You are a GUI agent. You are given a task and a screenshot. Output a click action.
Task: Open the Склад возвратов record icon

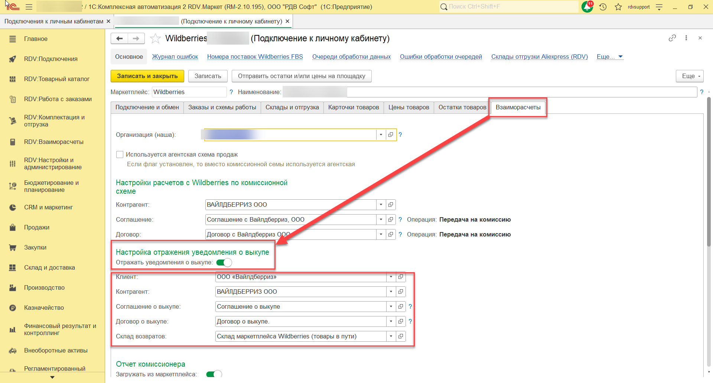401,336
